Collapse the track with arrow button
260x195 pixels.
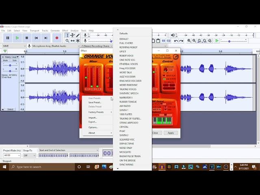[x=3, y=109]
